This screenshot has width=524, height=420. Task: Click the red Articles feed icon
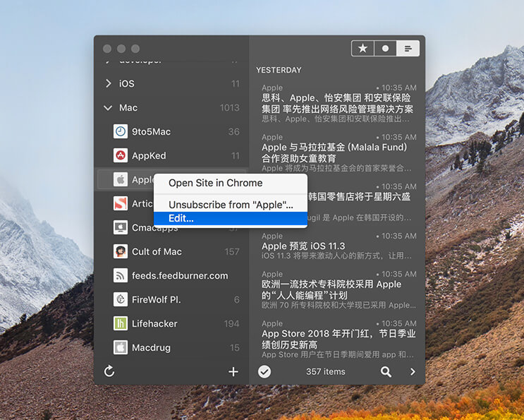(x=121, y=203)
